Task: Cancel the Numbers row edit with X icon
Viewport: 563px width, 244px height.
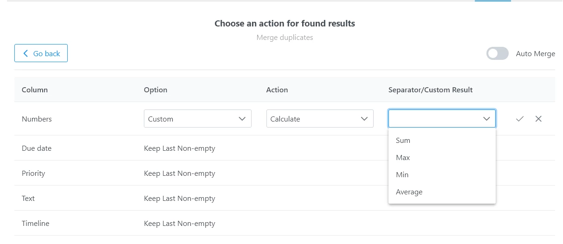Action: click(538, 119)
